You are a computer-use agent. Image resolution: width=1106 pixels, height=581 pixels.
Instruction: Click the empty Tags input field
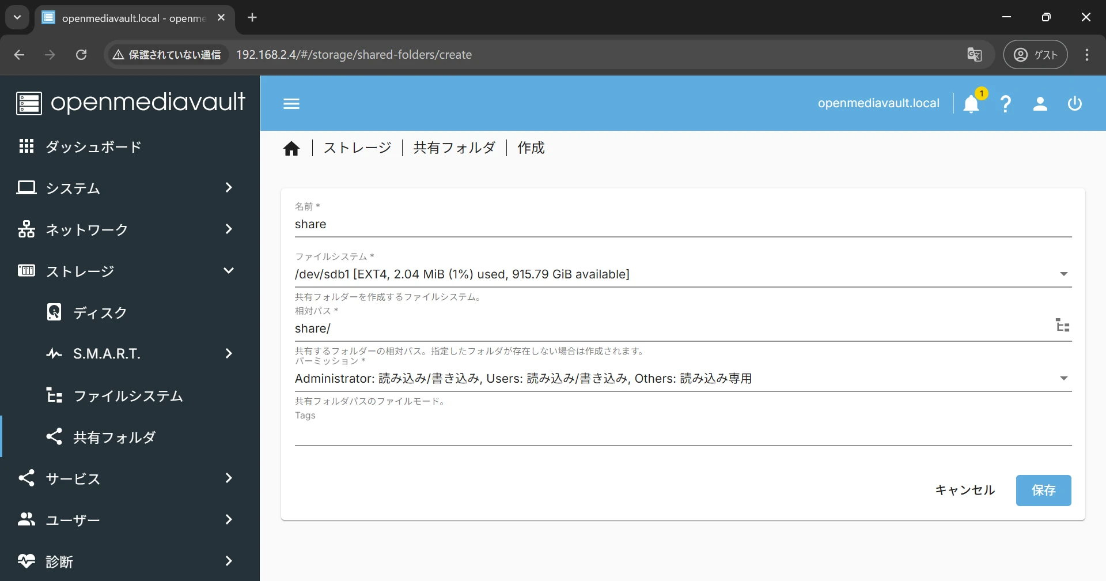[x=683, y=433]
